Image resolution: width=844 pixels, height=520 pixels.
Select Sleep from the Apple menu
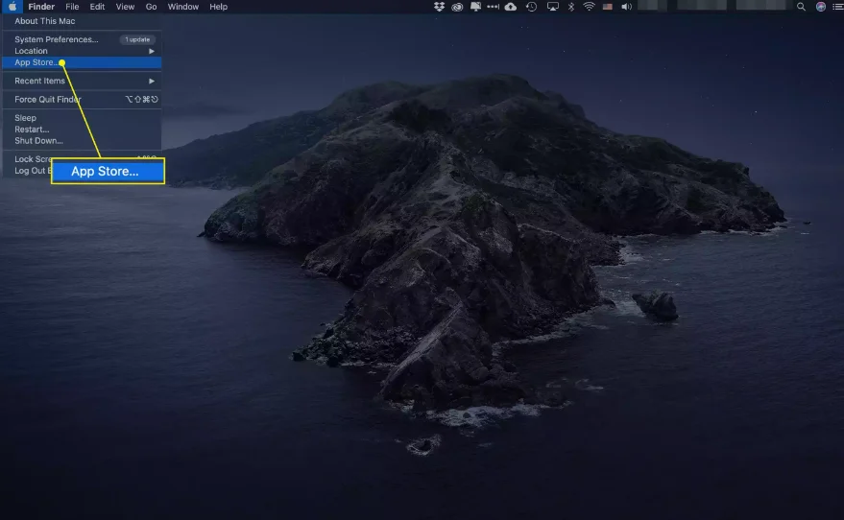click(82, 118)
